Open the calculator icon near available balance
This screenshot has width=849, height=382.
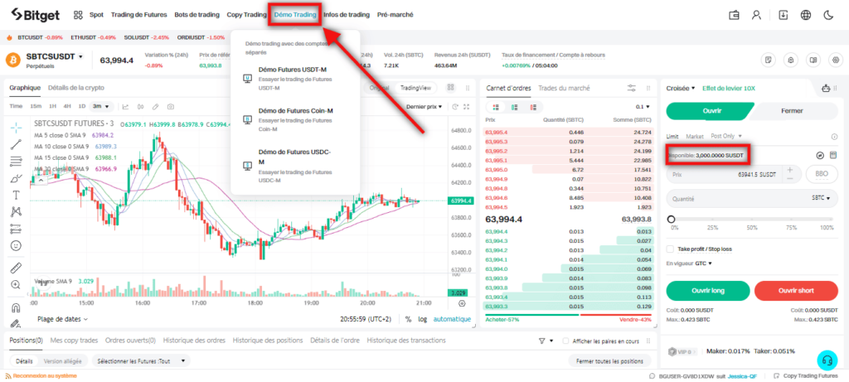(x=832, y=155)
